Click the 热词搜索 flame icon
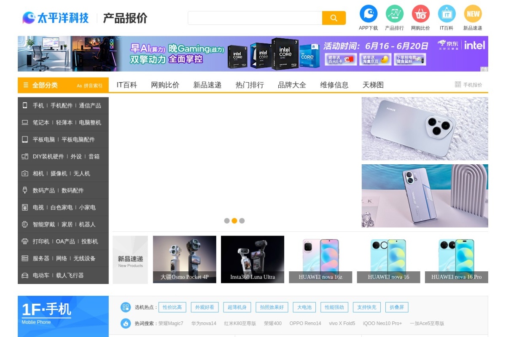506x337 pixels. point(126,323)
